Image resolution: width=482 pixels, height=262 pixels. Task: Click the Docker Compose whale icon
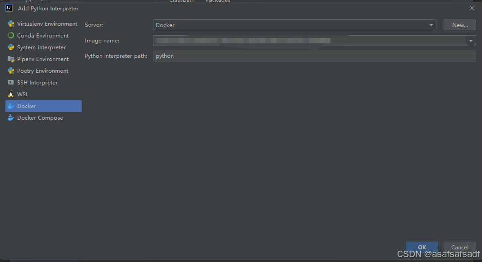pyautogui.click(x=11, y=118)
